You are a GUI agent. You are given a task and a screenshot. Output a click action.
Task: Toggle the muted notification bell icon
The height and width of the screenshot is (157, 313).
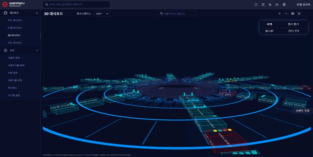tap(270, 5)
